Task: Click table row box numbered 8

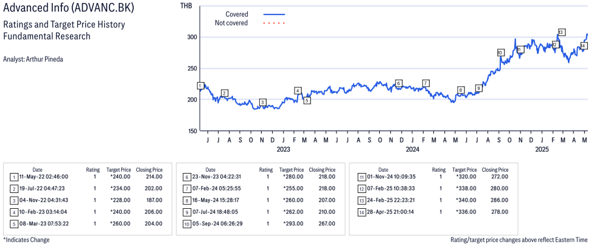Action: pyautogui.click(x=187, y=200)
